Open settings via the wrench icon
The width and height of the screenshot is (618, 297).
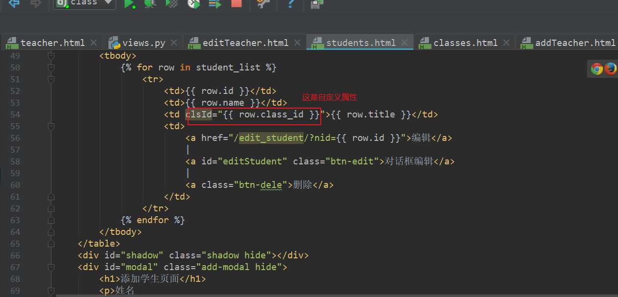263,4
